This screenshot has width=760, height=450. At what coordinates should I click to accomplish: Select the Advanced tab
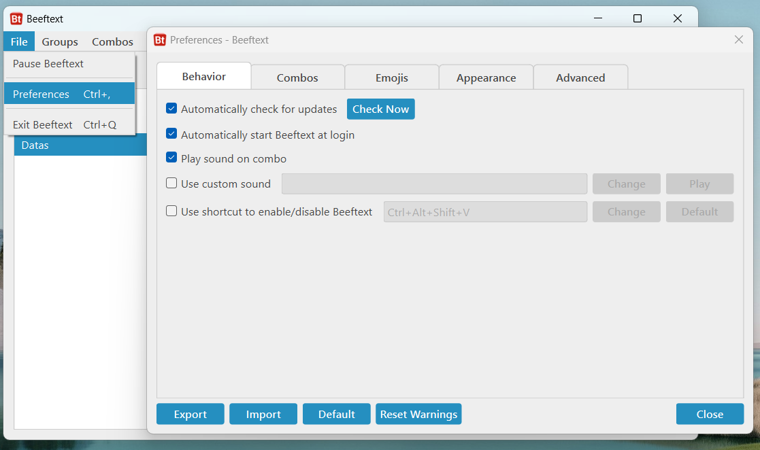(x=580, y=77)
